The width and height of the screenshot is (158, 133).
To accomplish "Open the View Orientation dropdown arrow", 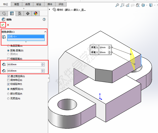I will pyautogui.click(x=147, y=5).
